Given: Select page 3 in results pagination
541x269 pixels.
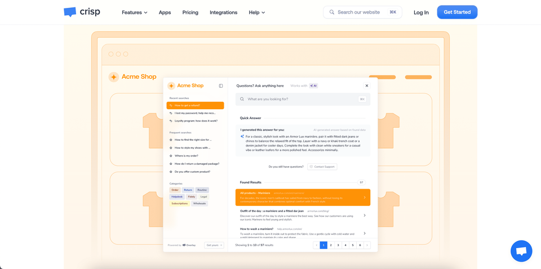Looking at the screenshot, I should click(x=338, y=245).
